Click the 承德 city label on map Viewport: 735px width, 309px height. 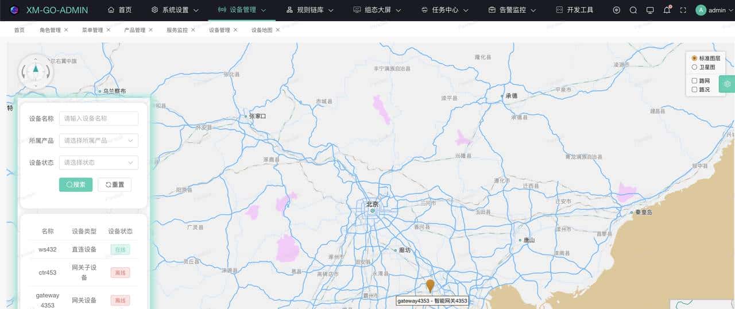512,96
